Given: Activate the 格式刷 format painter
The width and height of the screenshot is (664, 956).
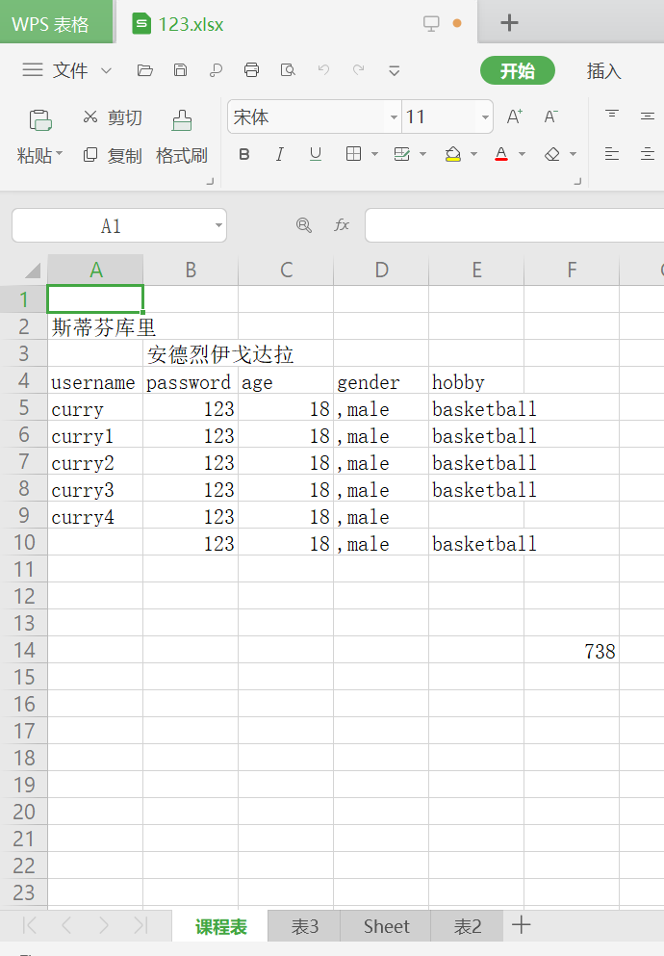Looking at the screenshot, I should (182, 137).
